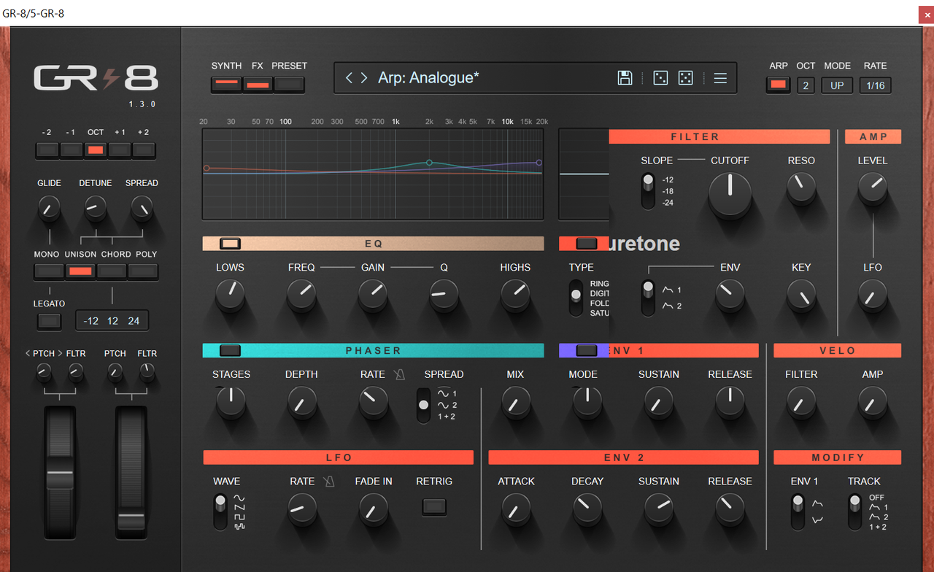Select the center OCT button

[96, 150]
